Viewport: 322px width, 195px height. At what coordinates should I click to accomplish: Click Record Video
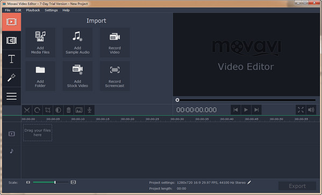115,42
